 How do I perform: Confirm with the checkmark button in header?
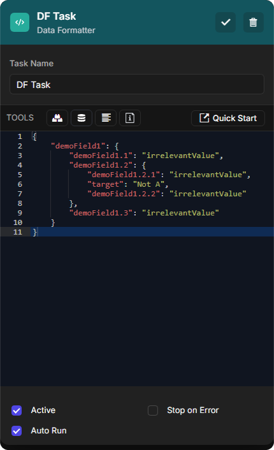click(x=226, y=22)
